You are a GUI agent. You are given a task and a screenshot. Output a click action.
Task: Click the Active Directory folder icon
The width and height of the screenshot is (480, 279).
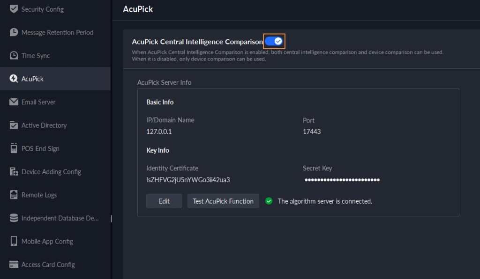point(14,125)
